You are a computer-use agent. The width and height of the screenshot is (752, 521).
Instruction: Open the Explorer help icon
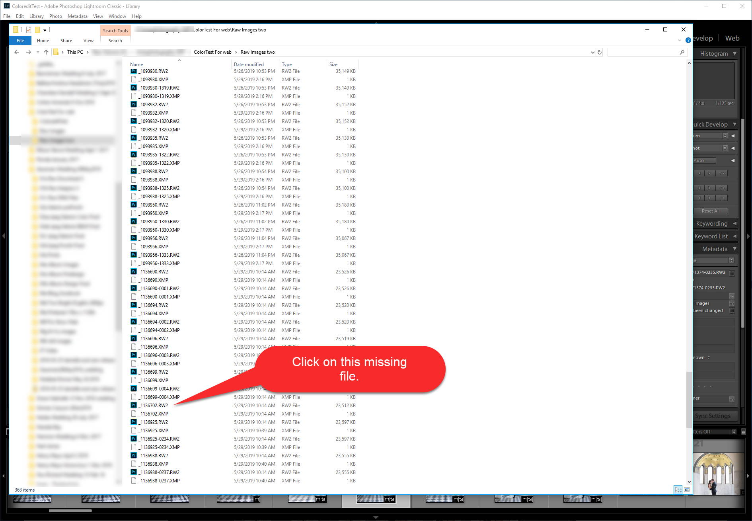688,40
